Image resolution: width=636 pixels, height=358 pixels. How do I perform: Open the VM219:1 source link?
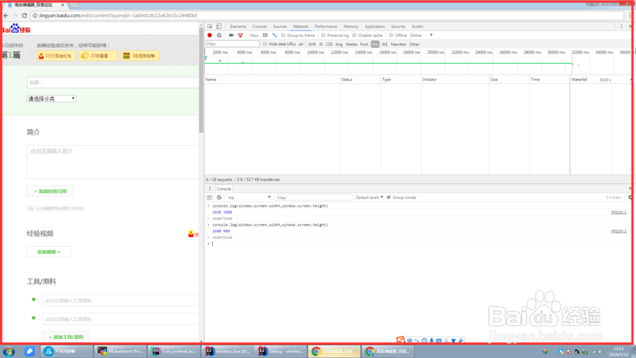[619, 212]
